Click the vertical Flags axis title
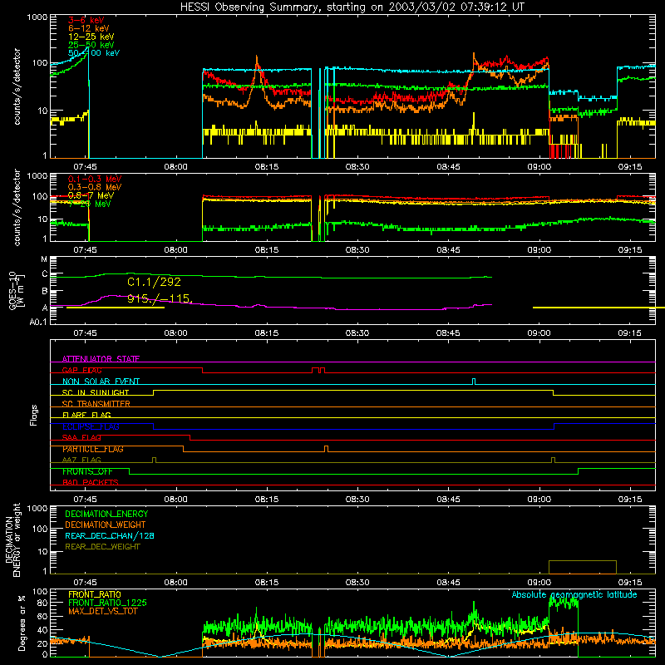This screenshot has width=665, height=665. click(x=34, y=415)
